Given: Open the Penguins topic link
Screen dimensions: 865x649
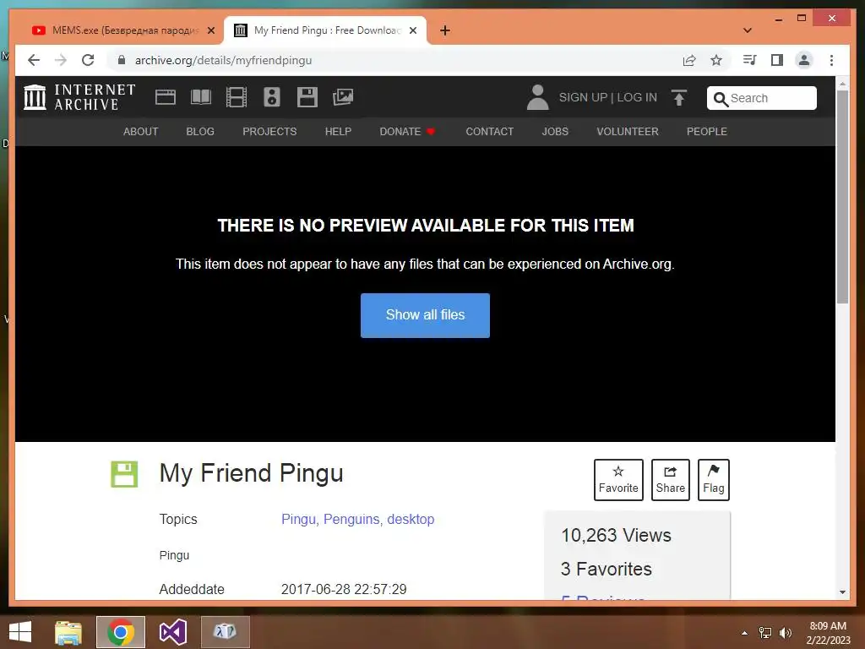Looking at the screenshot, I should (353, 520).
